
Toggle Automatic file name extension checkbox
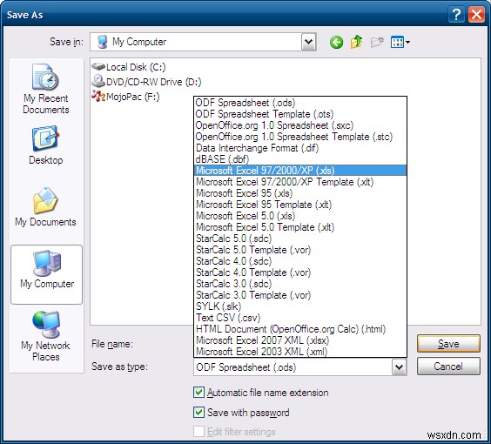tap(198, 393)
